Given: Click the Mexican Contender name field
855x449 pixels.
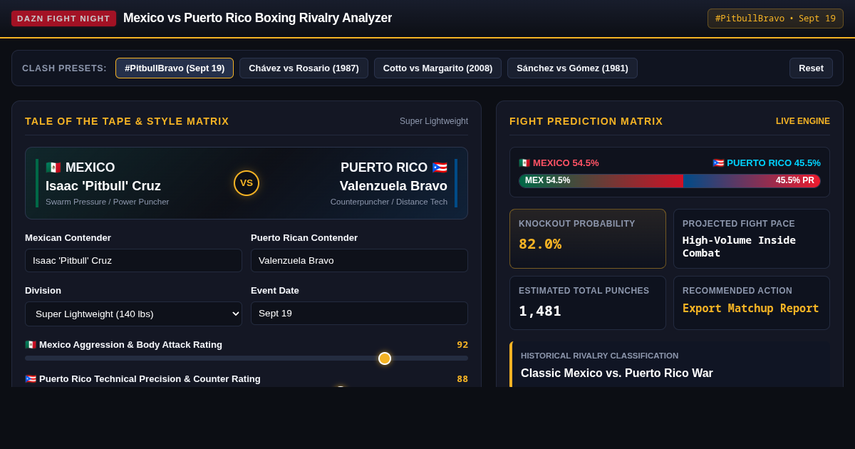Looking at the screenshot, I should pyautogui.click(x=133, y=261).
